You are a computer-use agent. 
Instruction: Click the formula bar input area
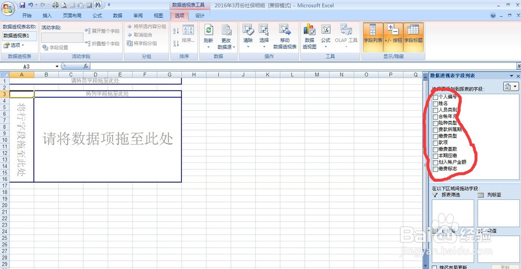[302, 66]
